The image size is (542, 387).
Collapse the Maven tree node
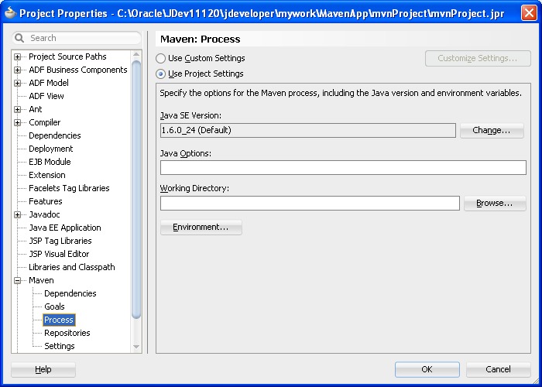[18, 280]
